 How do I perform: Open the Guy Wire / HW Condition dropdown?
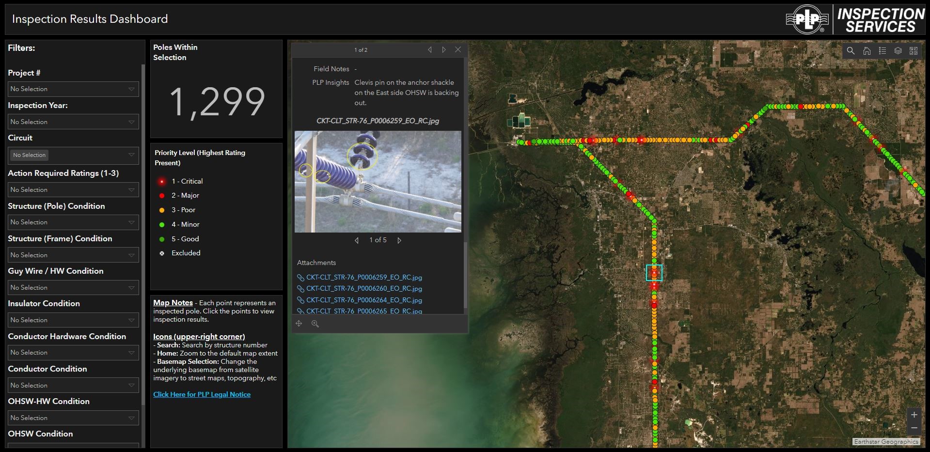(74, 287)
